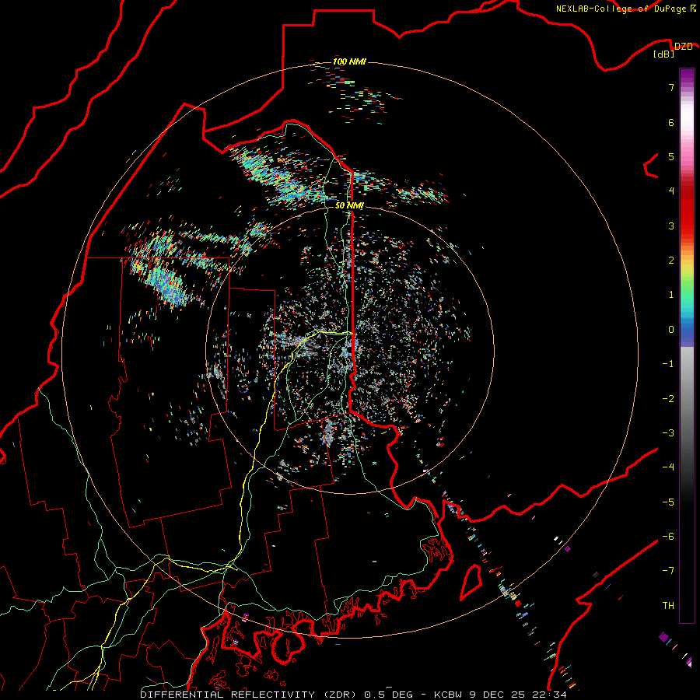700x700 pixels.
Task: Click the 50 NMI range ring label
Action: tap(349, 205)
